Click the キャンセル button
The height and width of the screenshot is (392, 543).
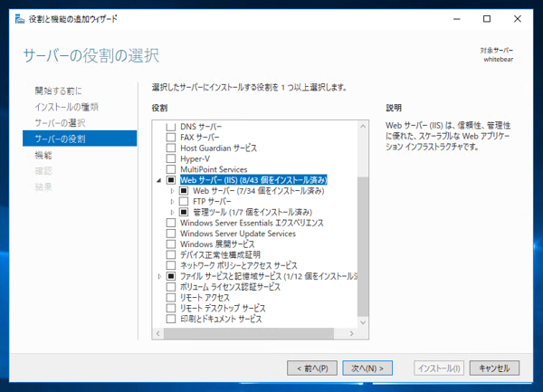494,368
